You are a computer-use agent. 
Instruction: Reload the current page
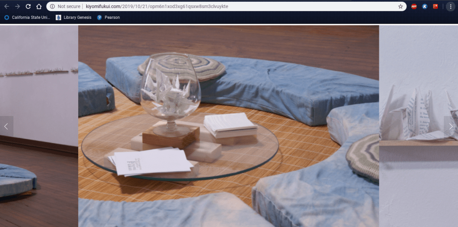click(28, 7)
